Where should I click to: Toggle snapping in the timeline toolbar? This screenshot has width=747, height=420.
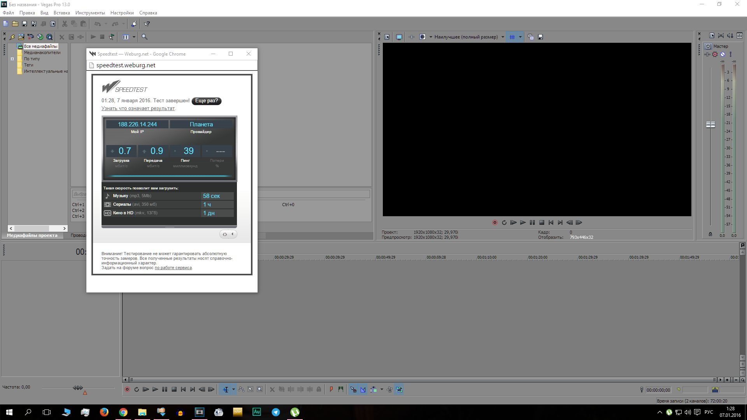tap(353, 389)
